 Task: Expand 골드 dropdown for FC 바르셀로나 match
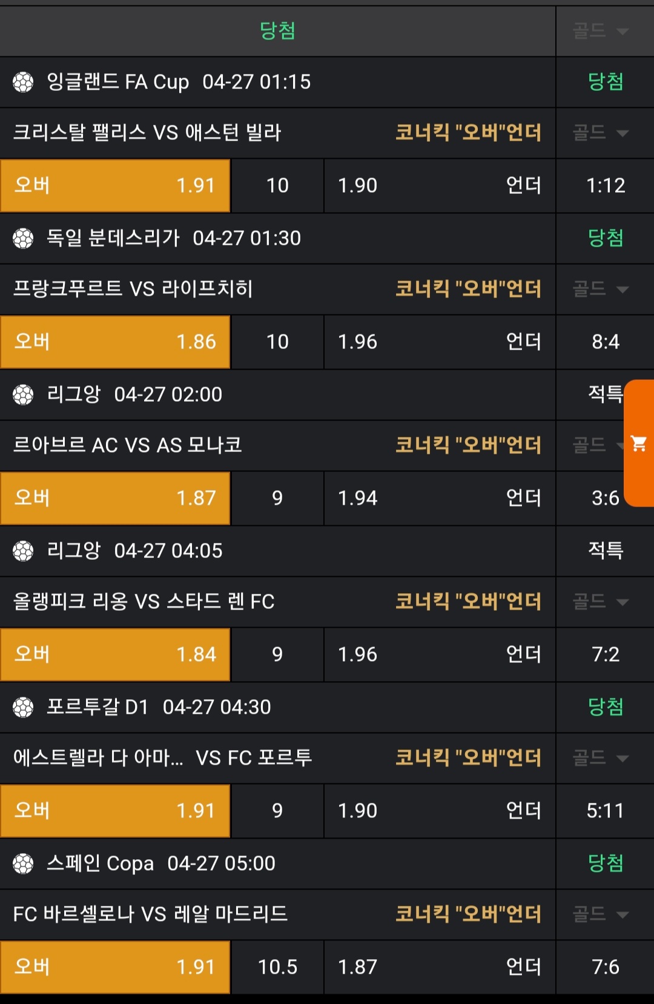click(601, 914)
